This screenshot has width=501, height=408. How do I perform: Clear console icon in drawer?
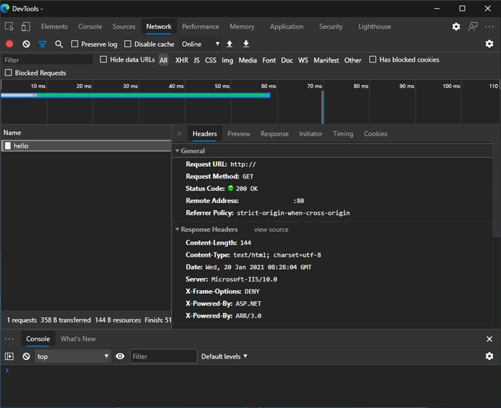click(26, 356)
